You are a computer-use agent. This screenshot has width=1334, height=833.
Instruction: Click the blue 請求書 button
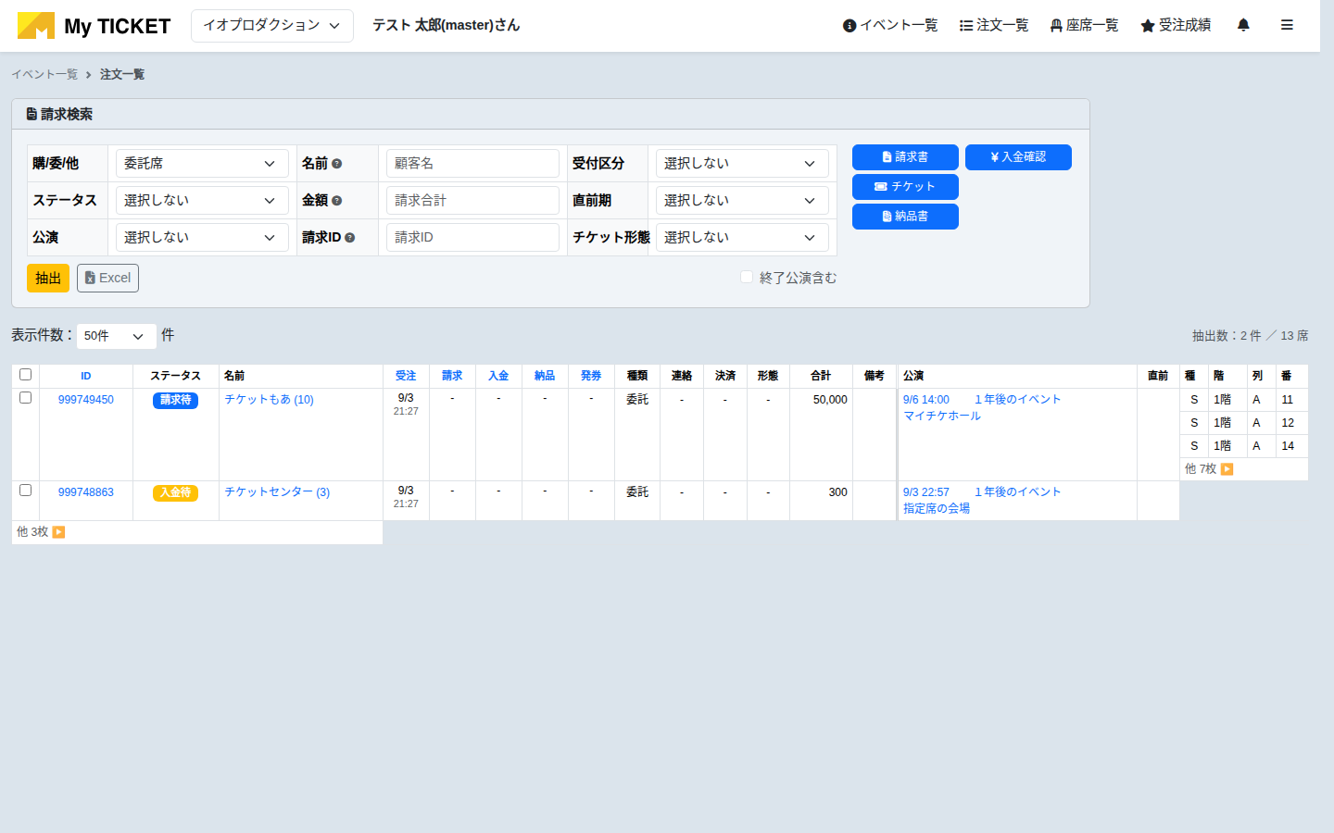905,157
